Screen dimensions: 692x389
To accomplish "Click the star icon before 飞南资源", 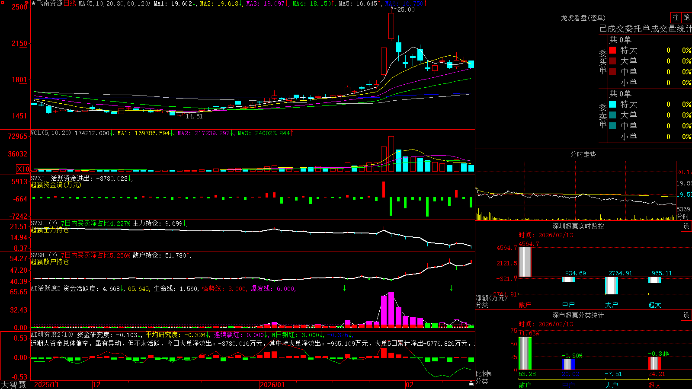I will point(34,3).
